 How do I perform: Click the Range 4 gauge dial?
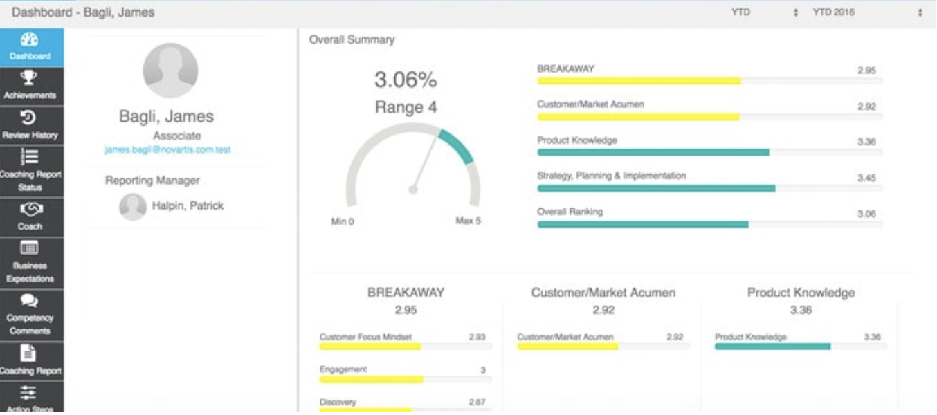(413, 166)
